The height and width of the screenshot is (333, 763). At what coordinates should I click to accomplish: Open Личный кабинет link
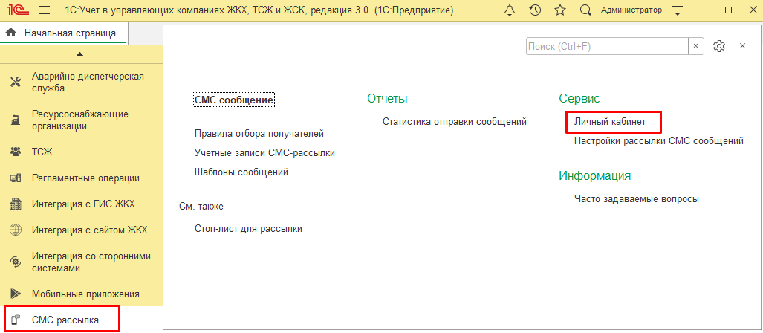click(610, 121)
